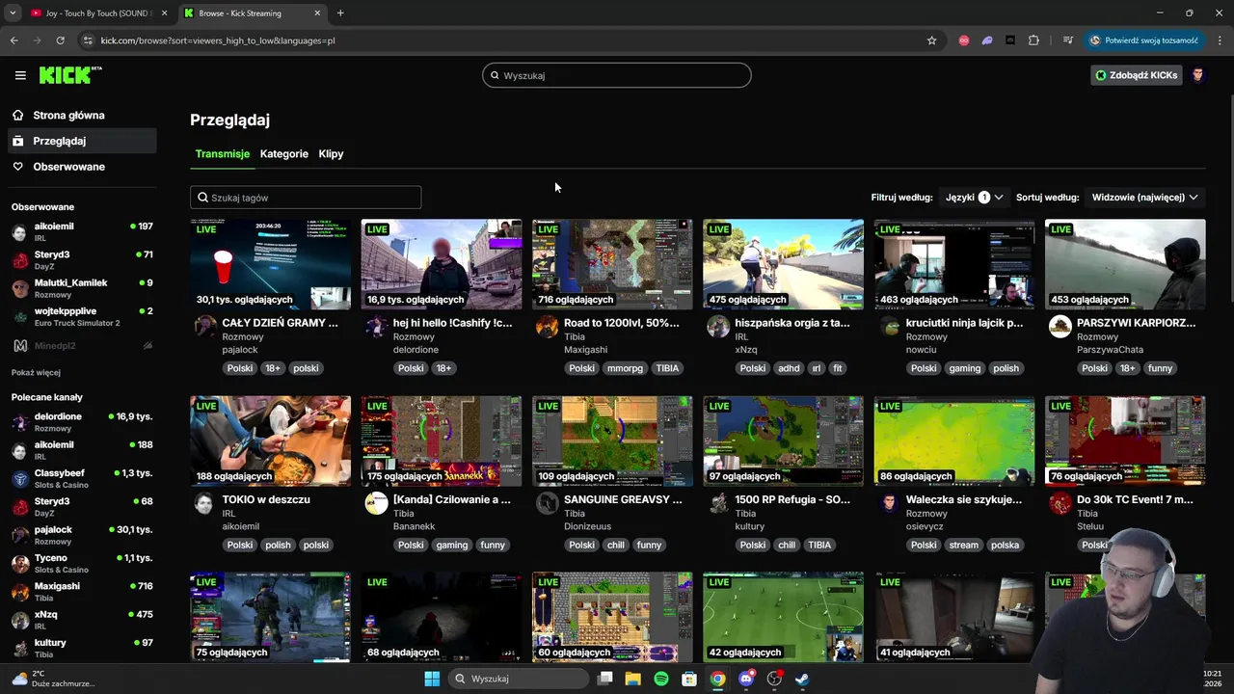
Task: Open Windows Start menu
Action: (432, 679)
